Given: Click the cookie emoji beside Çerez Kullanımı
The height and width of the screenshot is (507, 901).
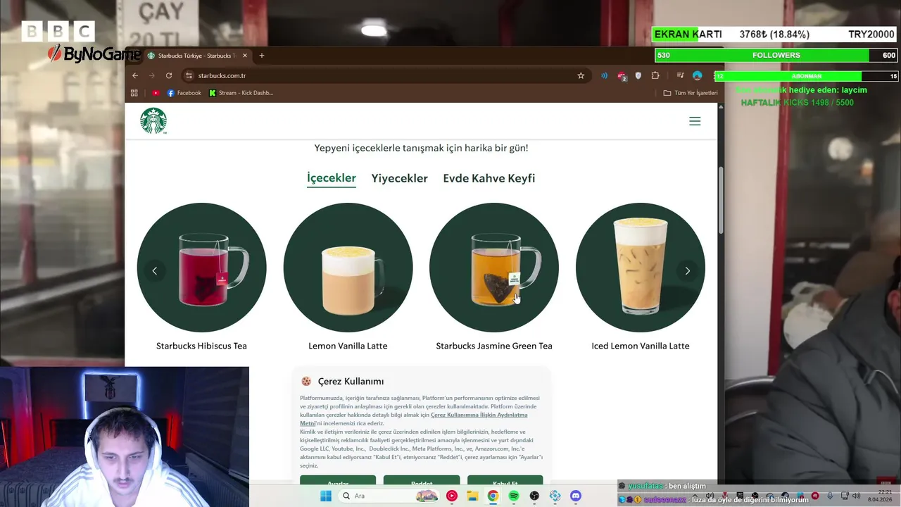Looking at the screenshot, I should click(306, 381).
